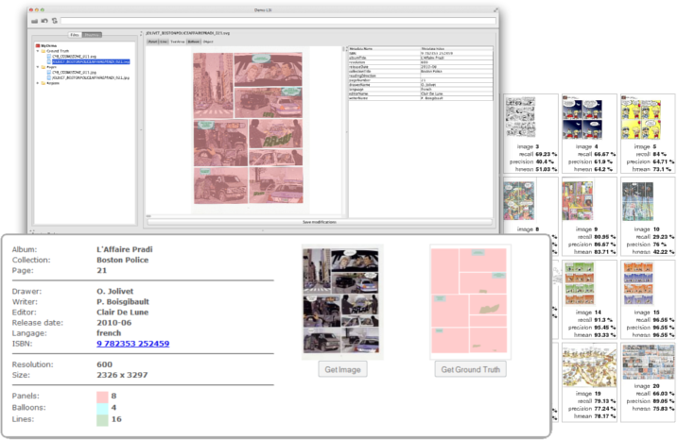678x440 pixels.
Task: Select highlighted JOLIVET BOSTONPOLICE svg file
Action: tap(91, 61)
